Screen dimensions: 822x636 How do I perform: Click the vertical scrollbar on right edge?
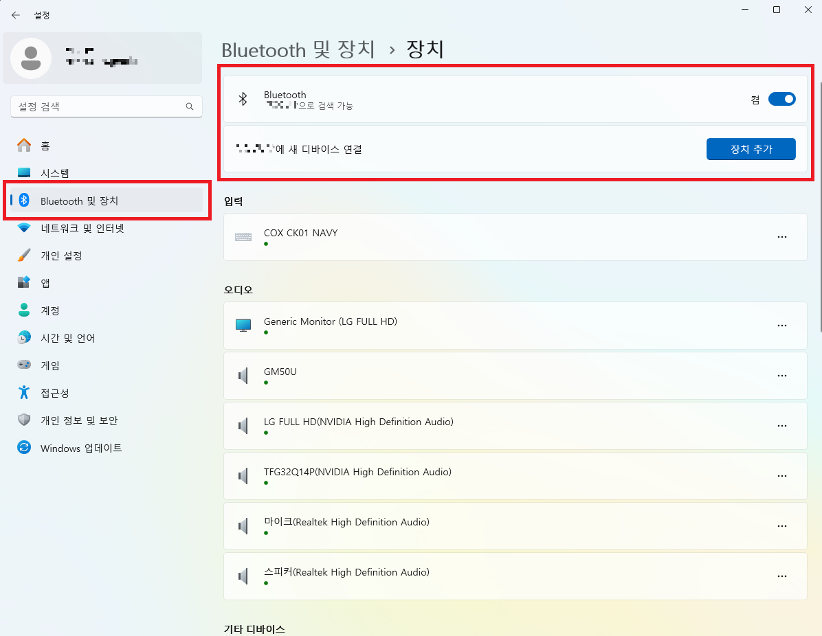[x=820, y=207]
